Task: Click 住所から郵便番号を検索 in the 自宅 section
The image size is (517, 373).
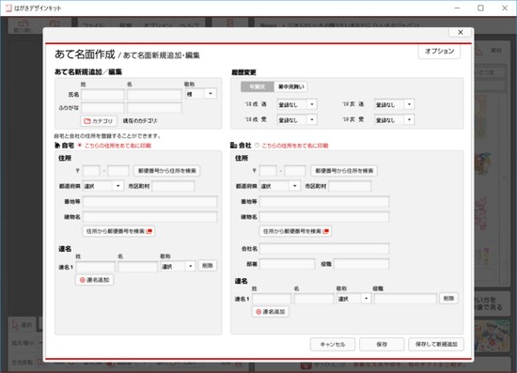Action: [118, 231]
